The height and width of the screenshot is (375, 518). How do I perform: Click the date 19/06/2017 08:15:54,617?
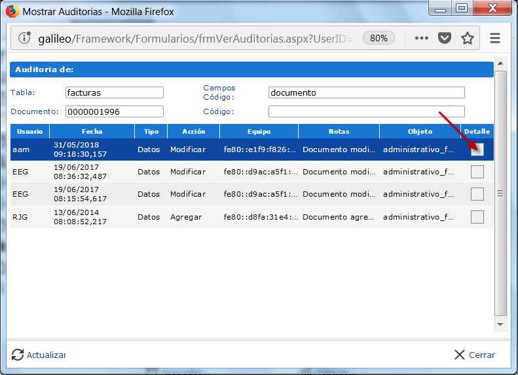pos(81,194)
